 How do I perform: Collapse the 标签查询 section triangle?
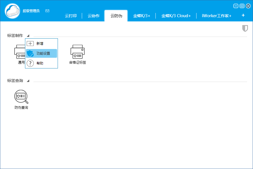[x=28, y=81]
